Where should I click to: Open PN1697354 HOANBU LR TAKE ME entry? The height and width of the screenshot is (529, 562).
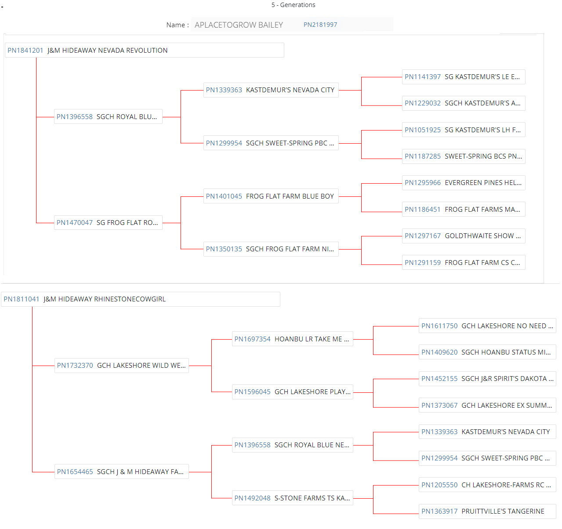[292, 339]
